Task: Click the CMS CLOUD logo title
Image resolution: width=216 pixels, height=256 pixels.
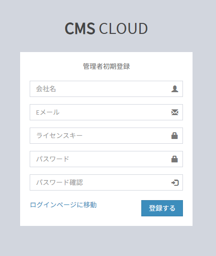Action: [x=106, y=28]
